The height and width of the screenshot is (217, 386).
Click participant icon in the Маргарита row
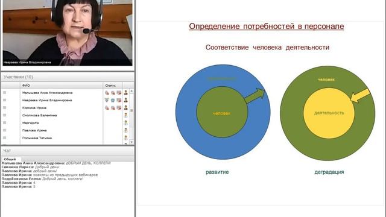126,123
